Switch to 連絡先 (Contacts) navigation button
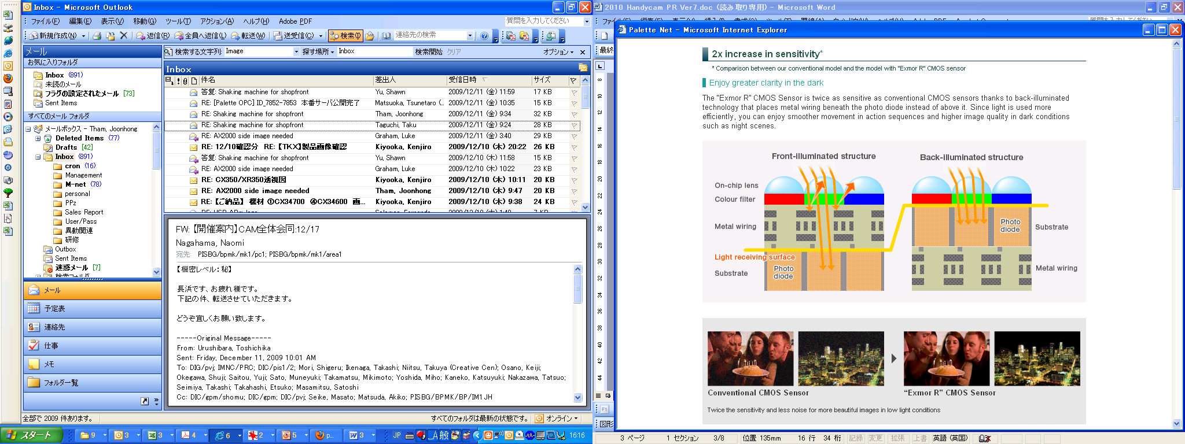The height and width of the screenshot is (444, 1185). click(93, 327)
